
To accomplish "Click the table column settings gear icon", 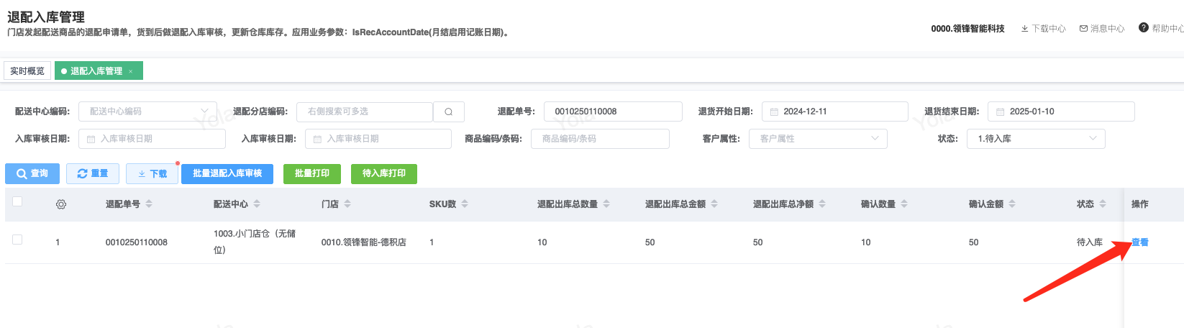I will [61, 204].
